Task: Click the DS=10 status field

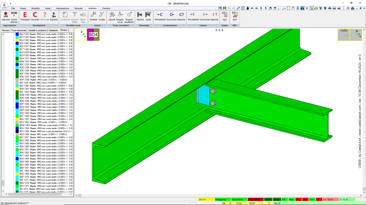Action: 206,199
